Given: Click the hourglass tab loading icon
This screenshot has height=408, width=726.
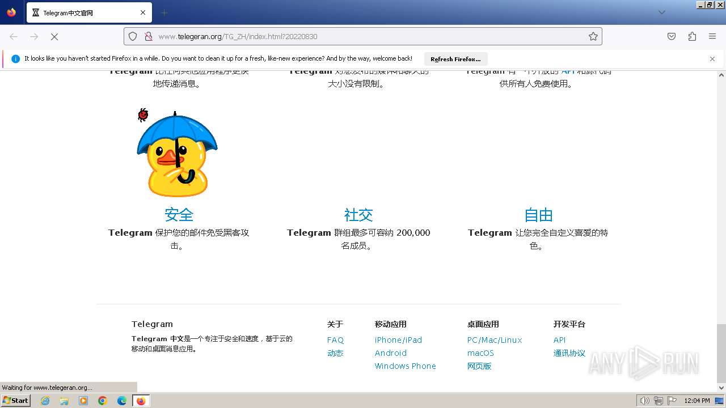Looking at the screenshot, I should [x=36, y=12].
